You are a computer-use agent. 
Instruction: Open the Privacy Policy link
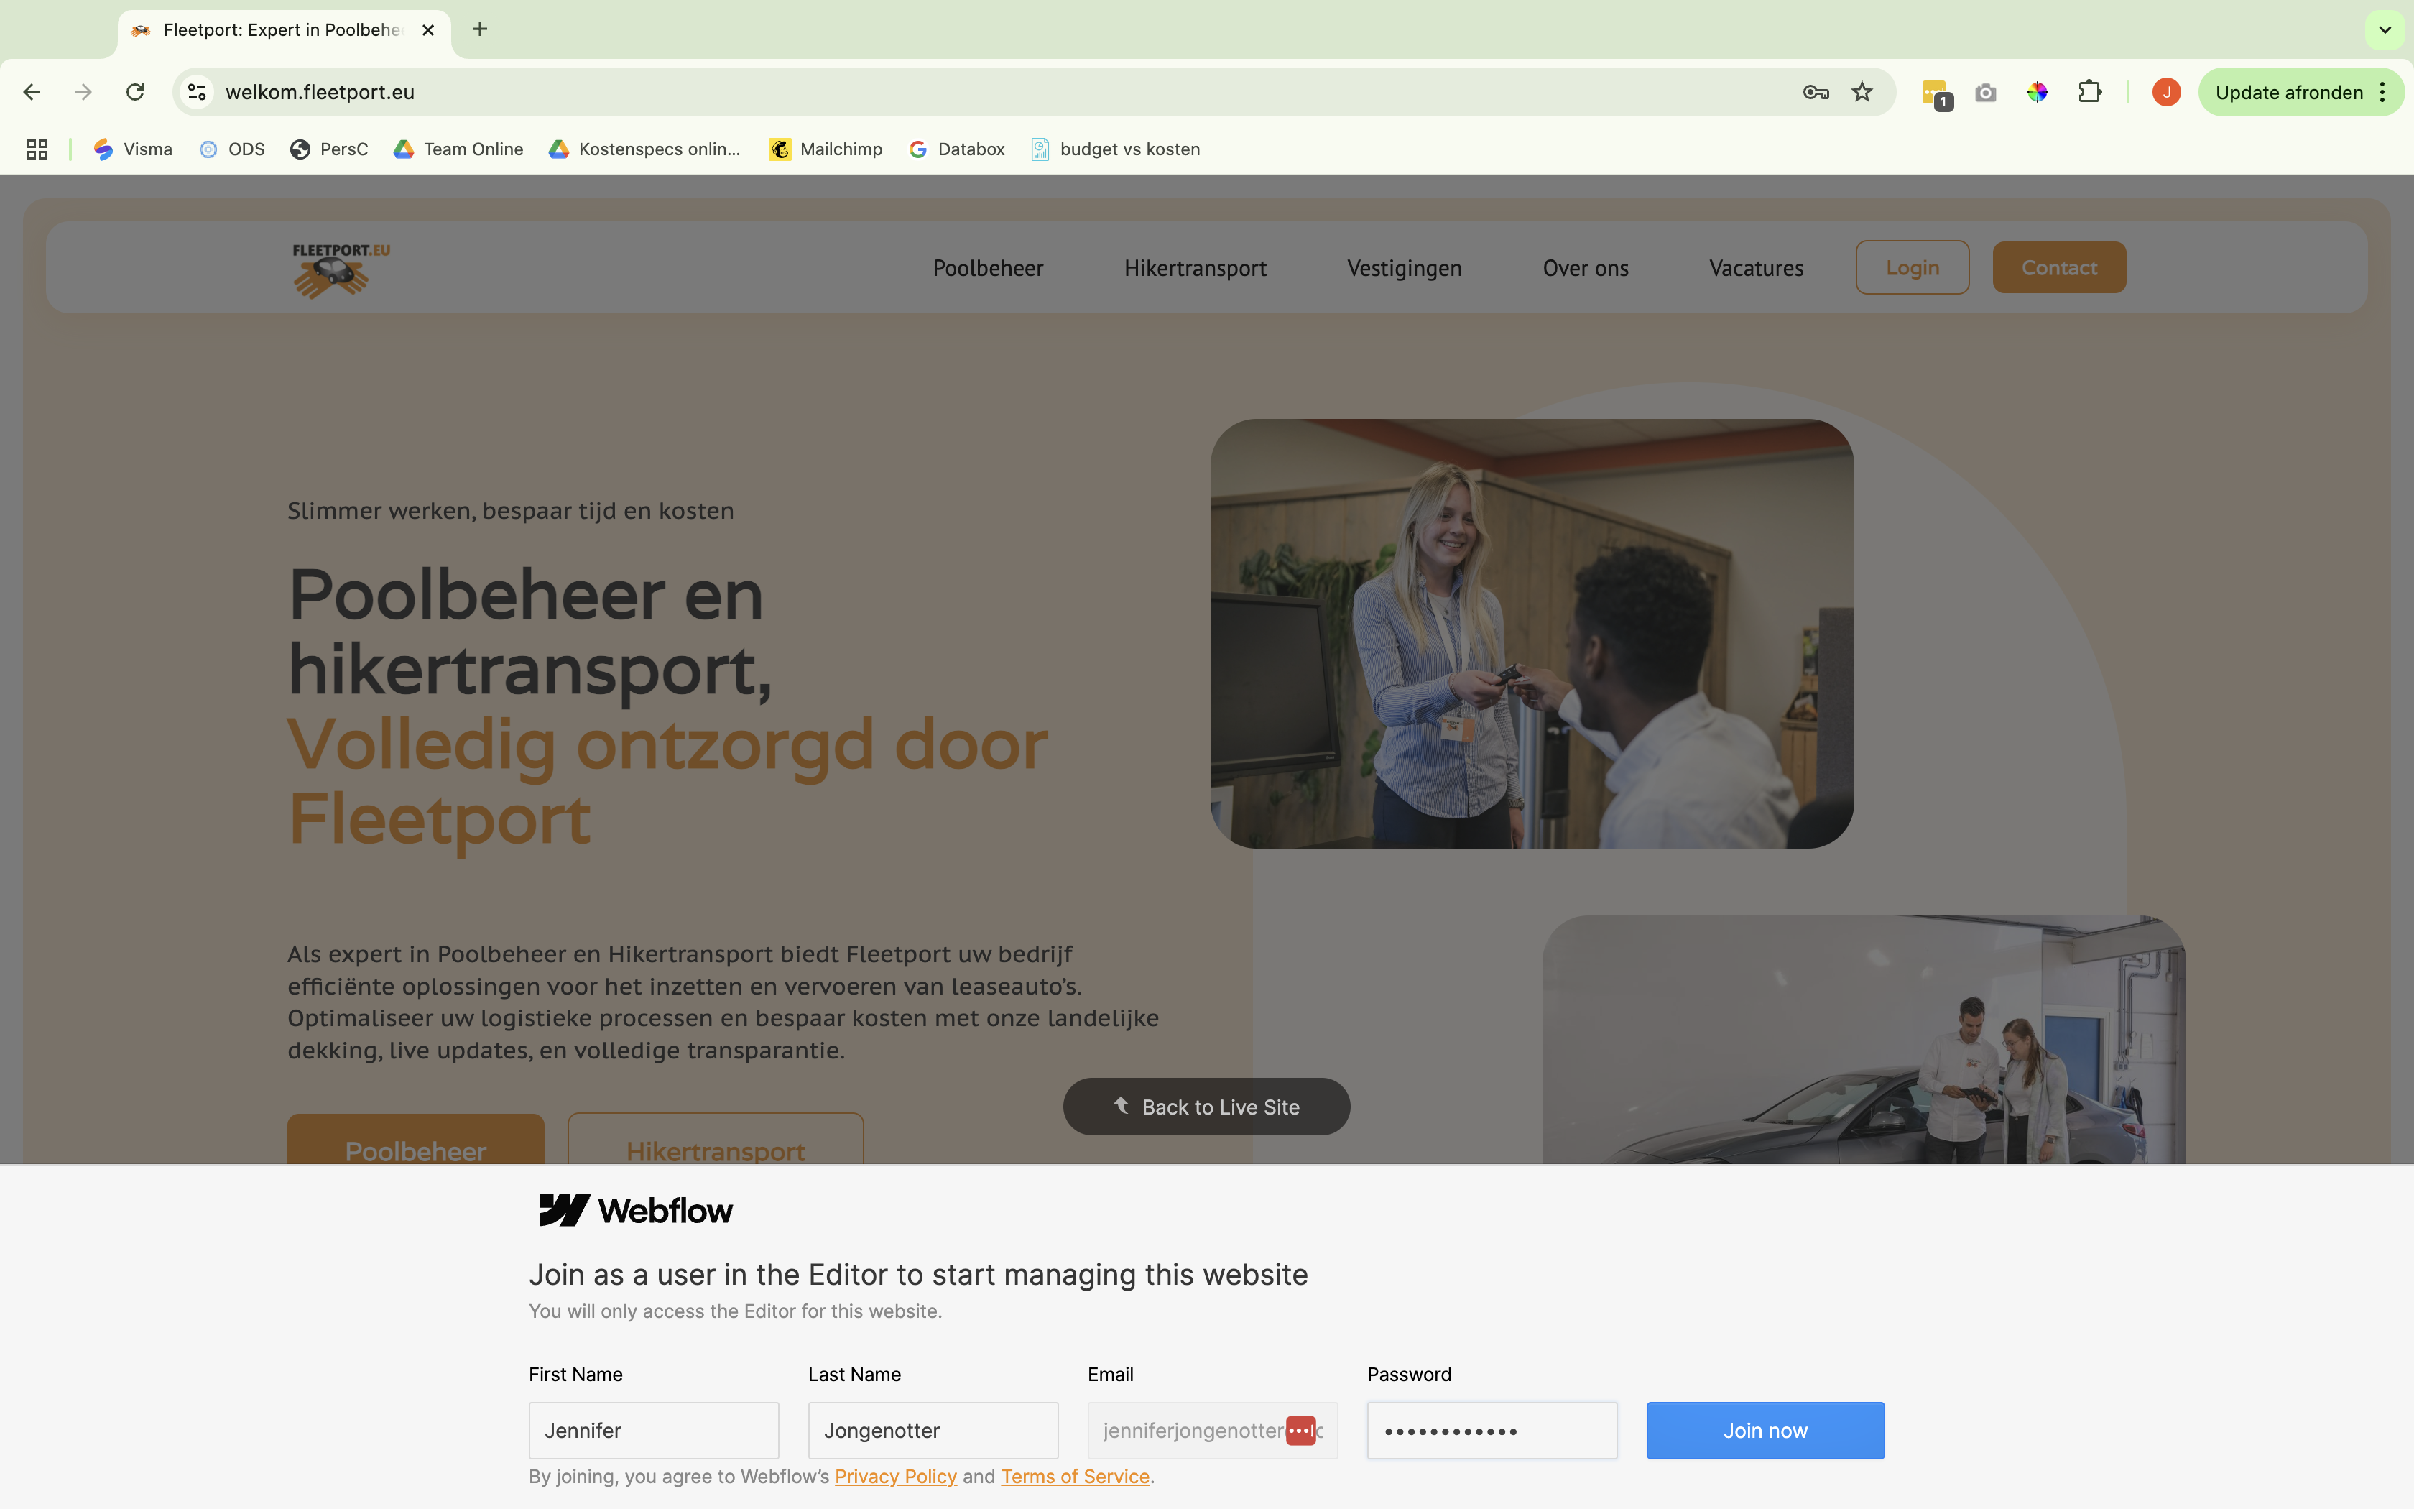[896, 1476]
